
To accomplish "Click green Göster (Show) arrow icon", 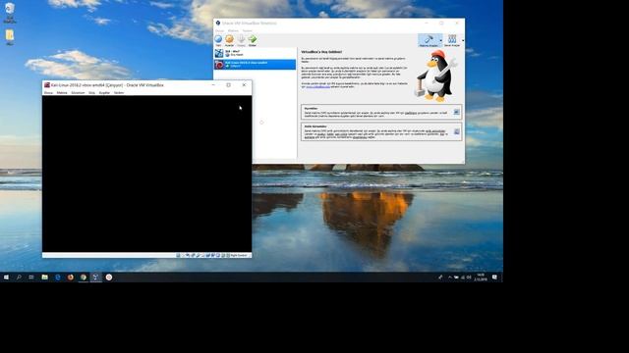I will coord(253,40).
